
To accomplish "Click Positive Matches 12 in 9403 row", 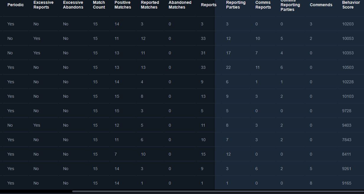I will pyautogui.click(x=117, y=125).
